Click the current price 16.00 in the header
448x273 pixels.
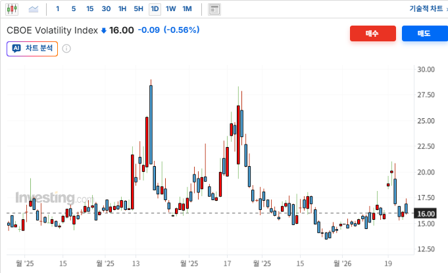(122, 30)
